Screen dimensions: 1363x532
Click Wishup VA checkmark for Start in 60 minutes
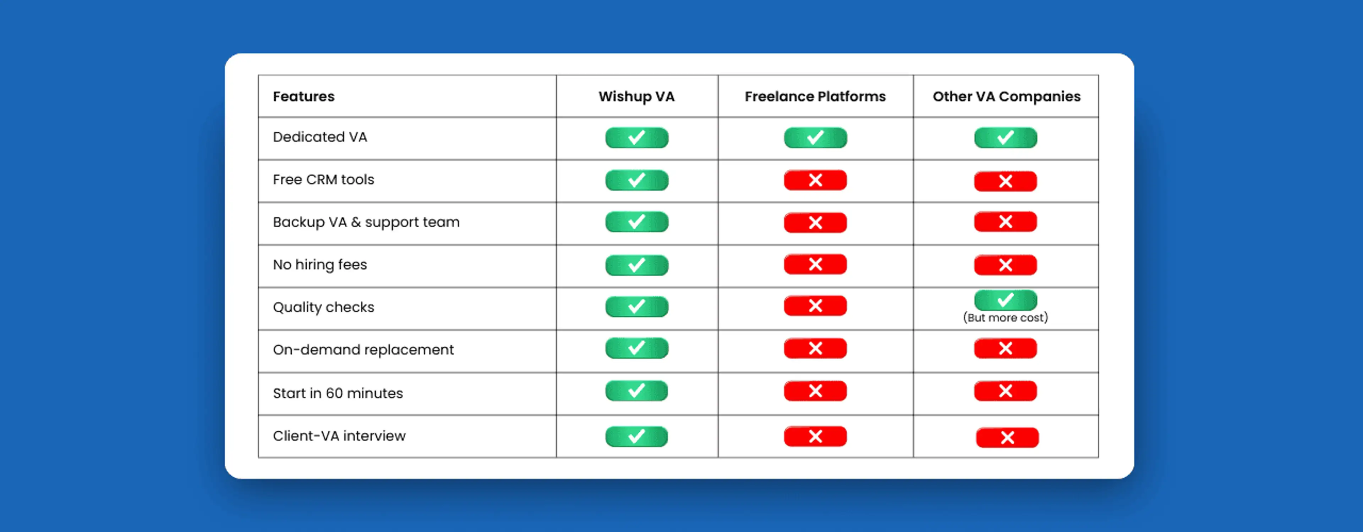pyautogui.click(x=636, y=391)
